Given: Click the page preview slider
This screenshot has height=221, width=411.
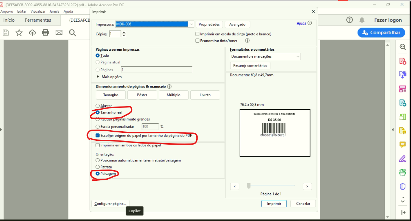Looking at the screenshot, I should 271,186.
